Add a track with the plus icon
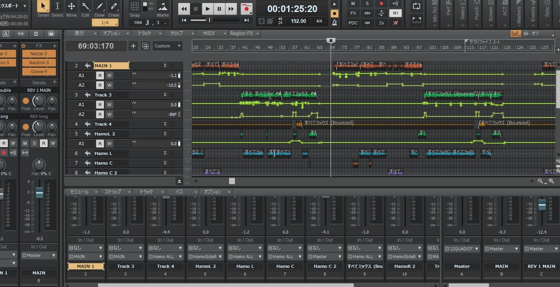Image resolution: width=560 pixels, height=287 pixels. [x=133, y=46]
